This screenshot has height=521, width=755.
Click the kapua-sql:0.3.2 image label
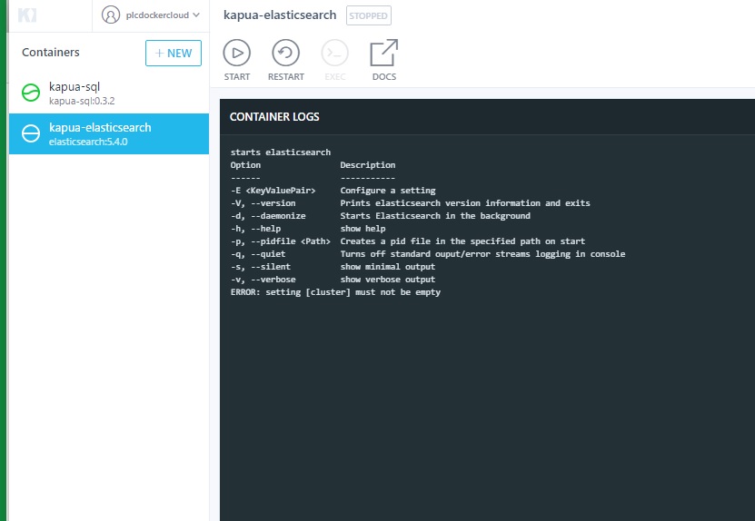82,101
